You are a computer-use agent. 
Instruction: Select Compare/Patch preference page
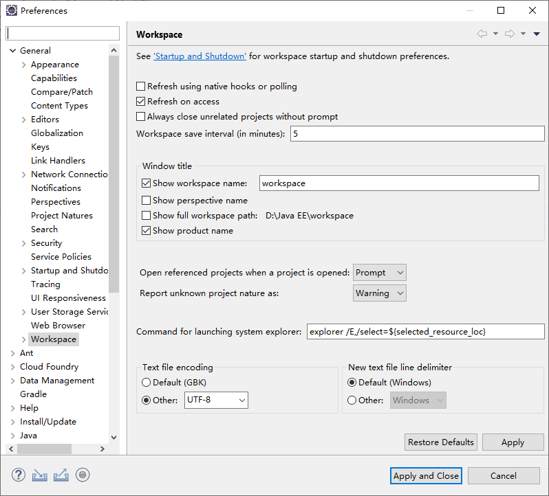click(62, 92)
